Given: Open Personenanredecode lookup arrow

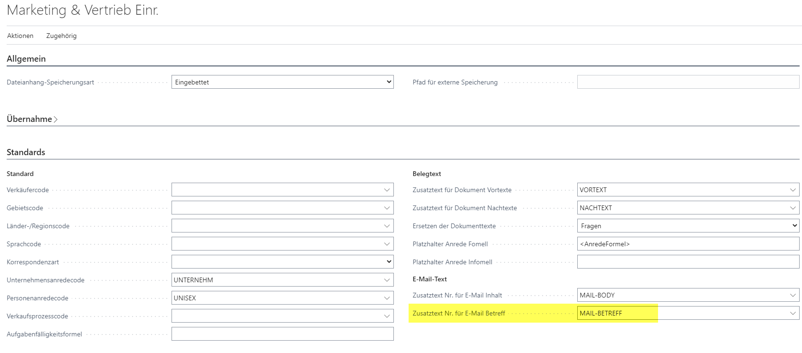Looking at the screenshot, I should (x=387, y=298).
